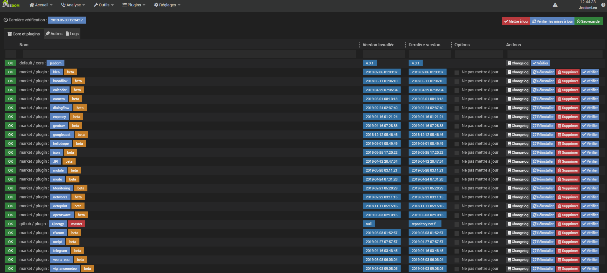The height and width of the screenshot is (273, 607).
Task: Click the Mettre à jour button
Action: click(x=516, y=21)
